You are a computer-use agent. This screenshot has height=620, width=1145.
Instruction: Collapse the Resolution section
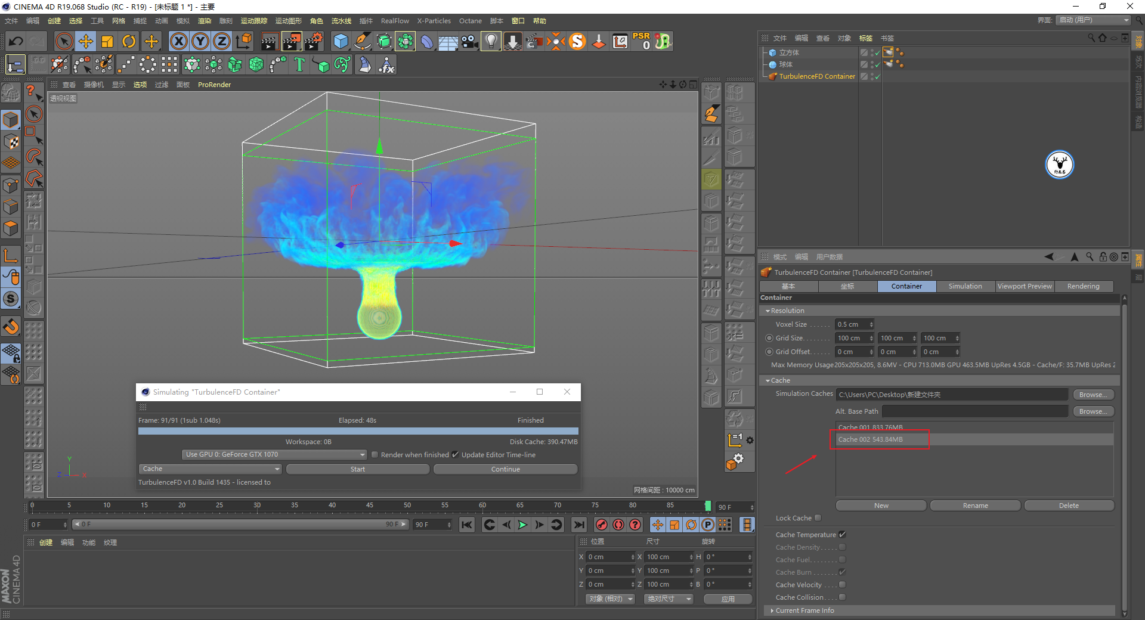click(x=768, y=311)
